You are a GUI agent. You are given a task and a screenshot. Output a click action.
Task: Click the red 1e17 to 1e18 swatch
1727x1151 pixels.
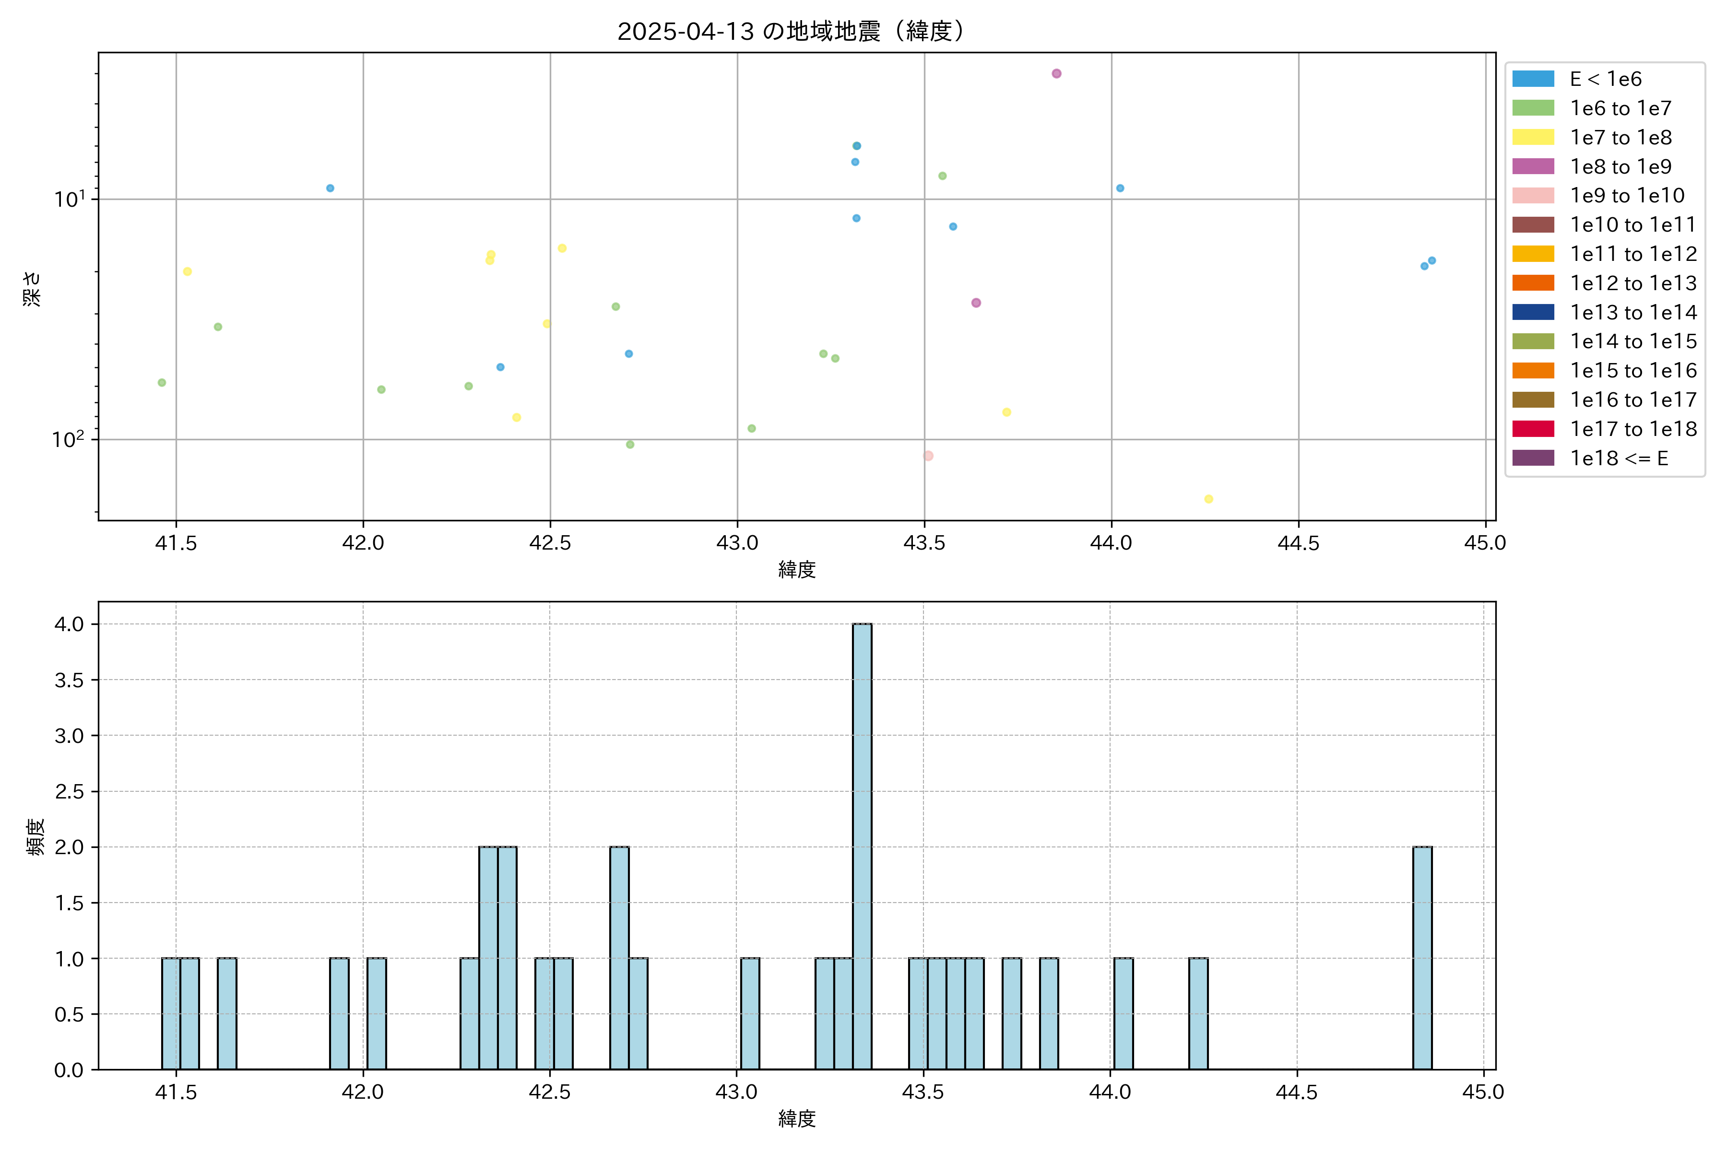(x=1532, y=429)
